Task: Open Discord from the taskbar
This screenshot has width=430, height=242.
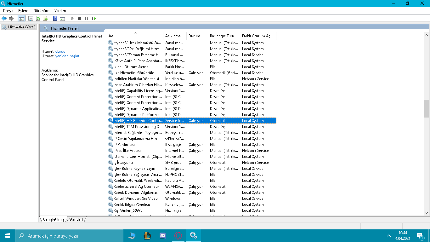Action: 163,236
